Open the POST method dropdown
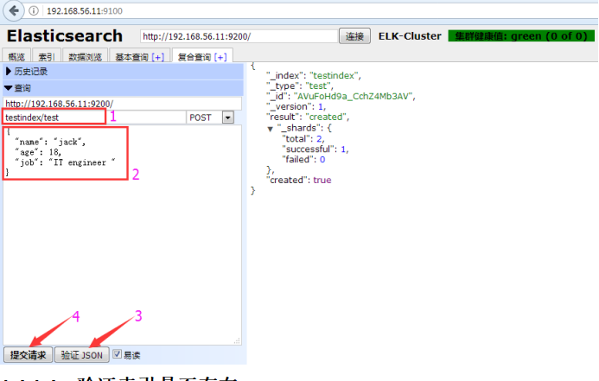This screenshot has width=599, height=381. [x=227, y=117]
